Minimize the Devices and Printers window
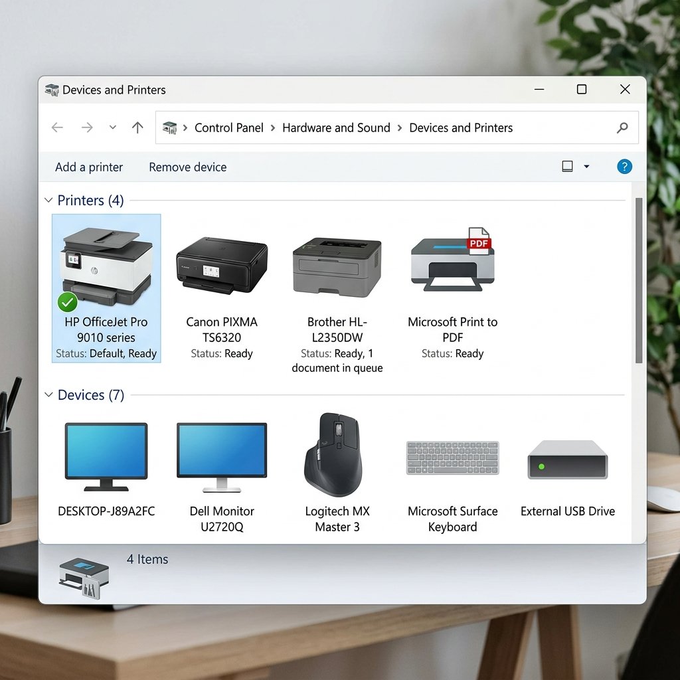Screen dimensions: 680x680 point(539,90)
